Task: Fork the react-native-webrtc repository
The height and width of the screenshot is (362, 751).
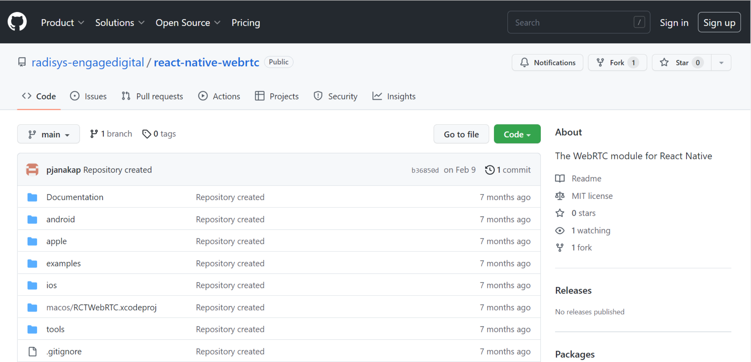Action: [617, 62]
